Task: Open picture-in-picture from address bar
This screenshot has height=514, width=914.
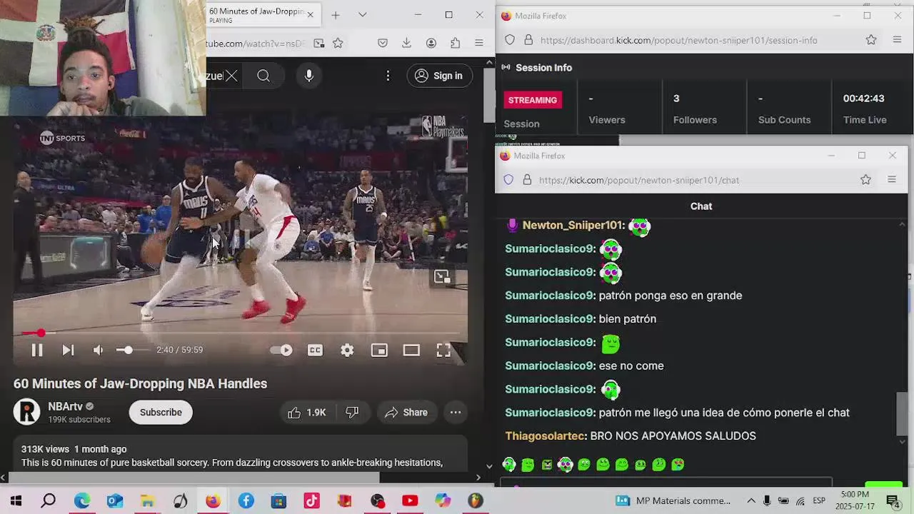Action: point(319,44)
